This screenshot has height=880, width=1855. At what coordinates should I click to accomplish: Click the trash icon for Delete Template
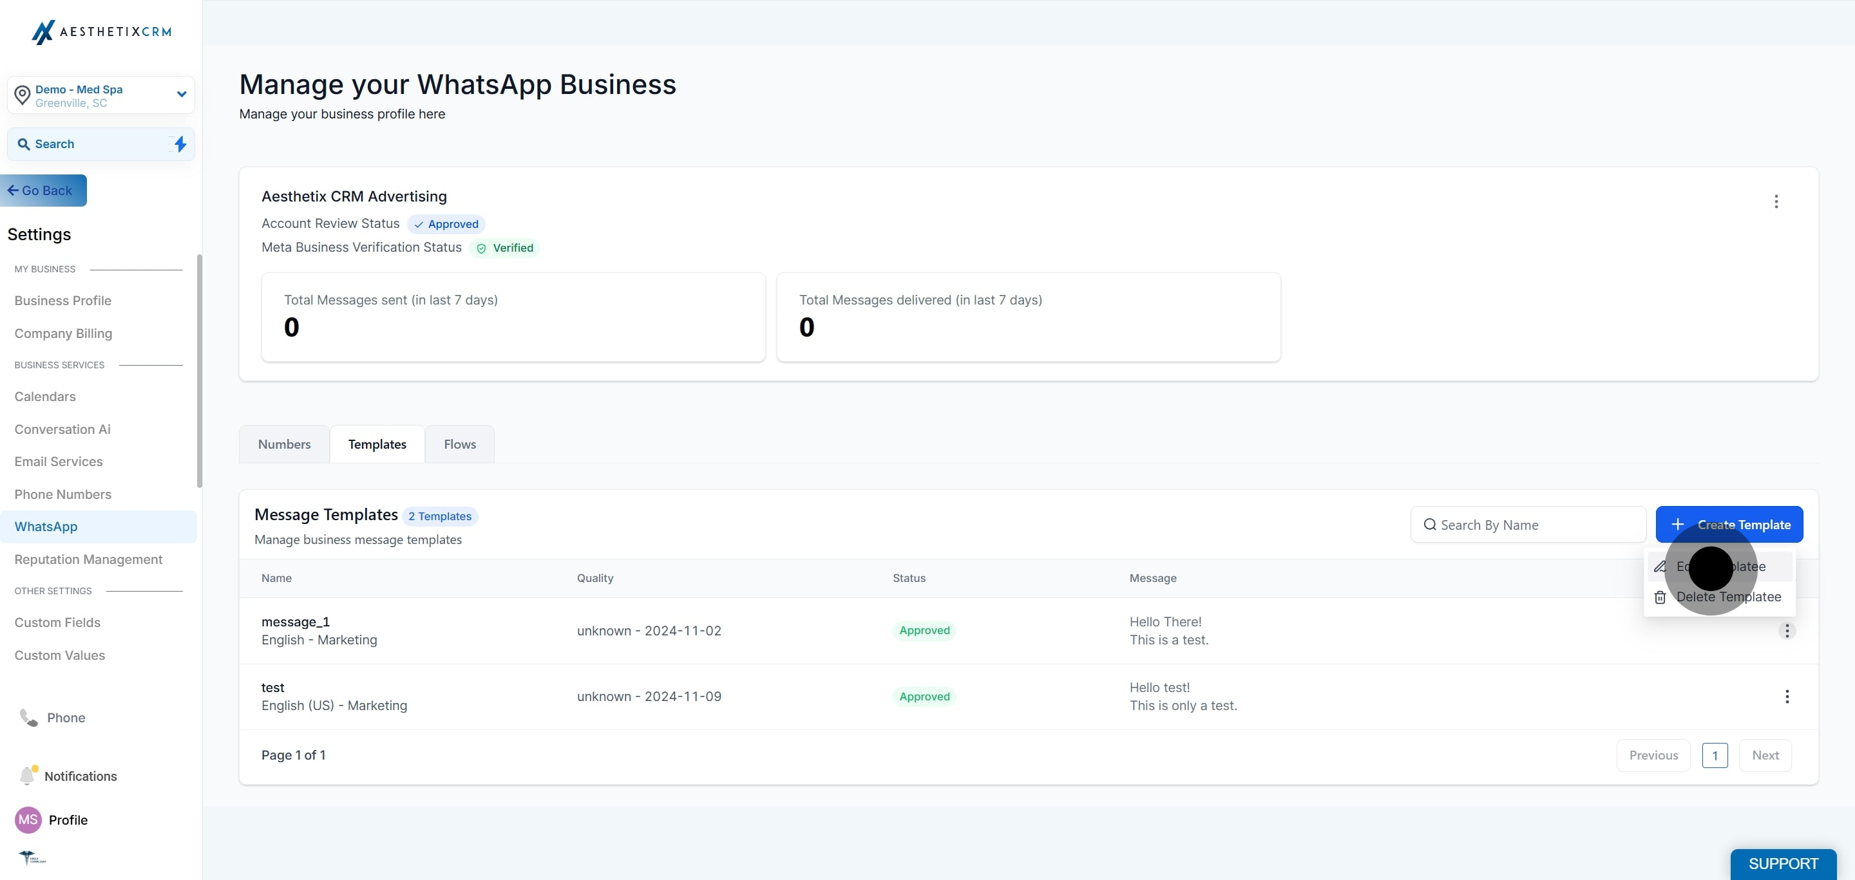coord(1660,597)
